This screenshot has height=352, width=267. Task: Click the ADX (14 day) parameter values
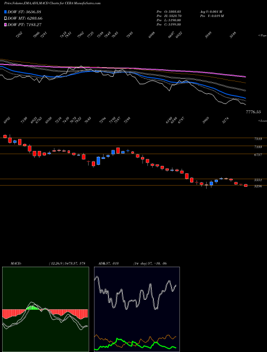pyautogui.click(x=150, y=263)
